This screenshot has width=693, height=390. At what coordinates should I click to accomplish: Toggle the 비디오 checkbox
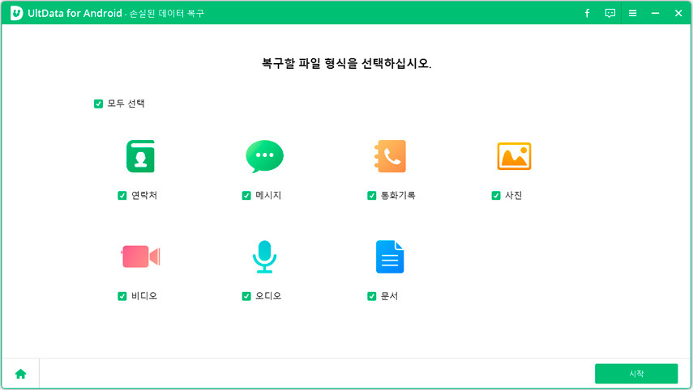coord(122,296)
